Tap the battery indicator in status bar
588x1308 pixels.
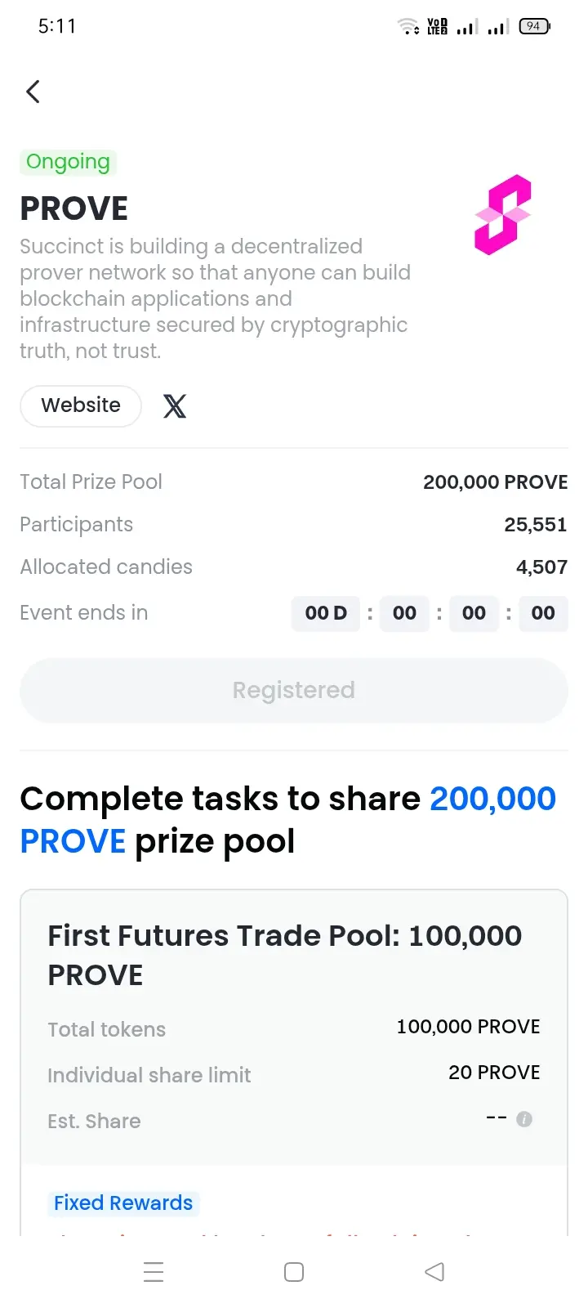[x=535, y=26]
